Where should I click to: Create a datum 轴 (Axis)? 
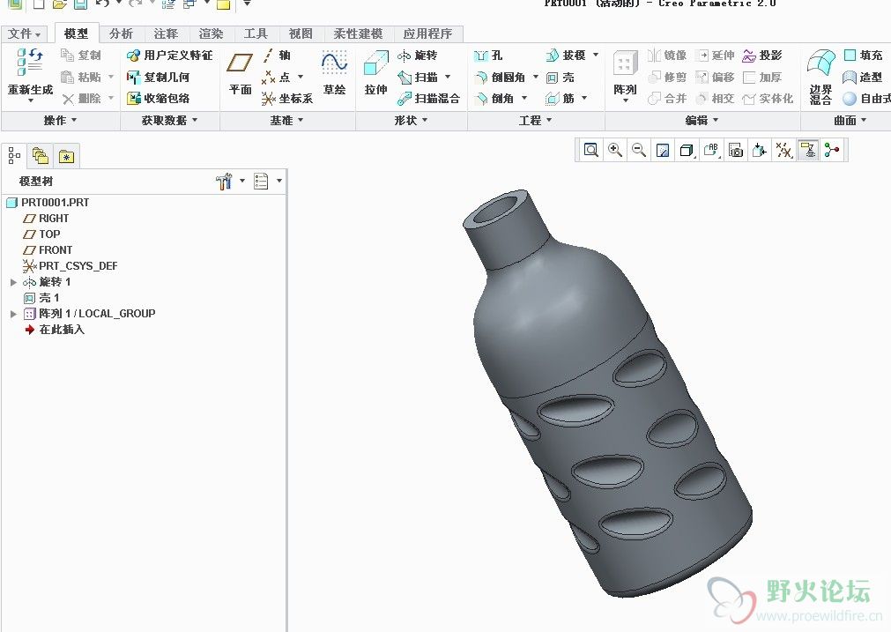[278, 56]
